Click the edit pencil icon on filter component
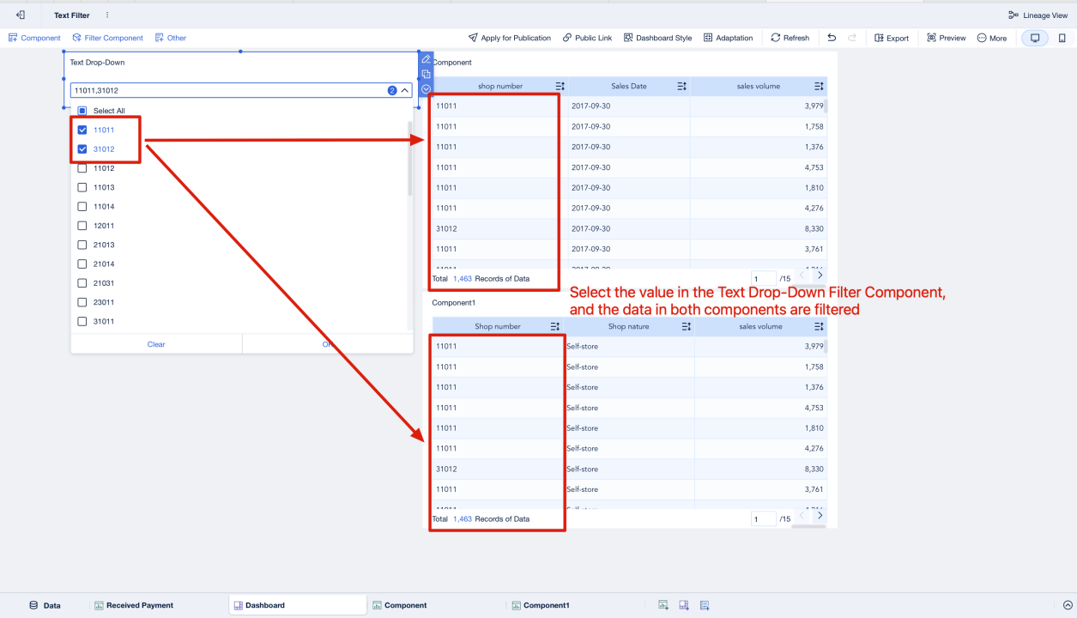This screenshot has width=1077, height=618. tap(426, 59)
